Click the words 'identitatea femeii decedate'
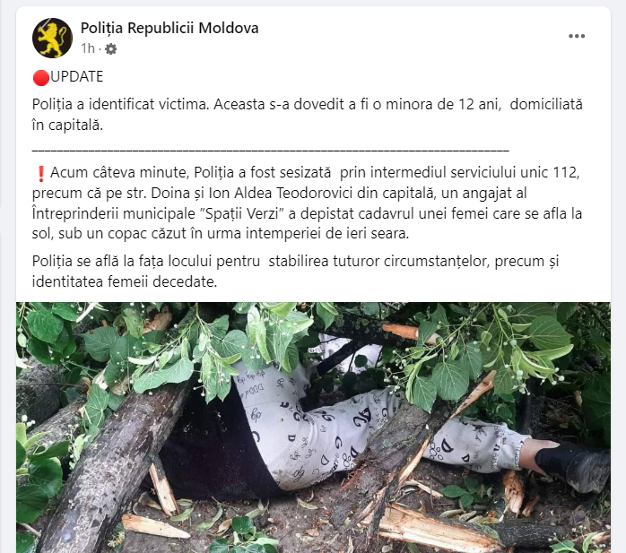Image resolution: width=626 pixels, height=553 pixels. [x=124, y=282]
